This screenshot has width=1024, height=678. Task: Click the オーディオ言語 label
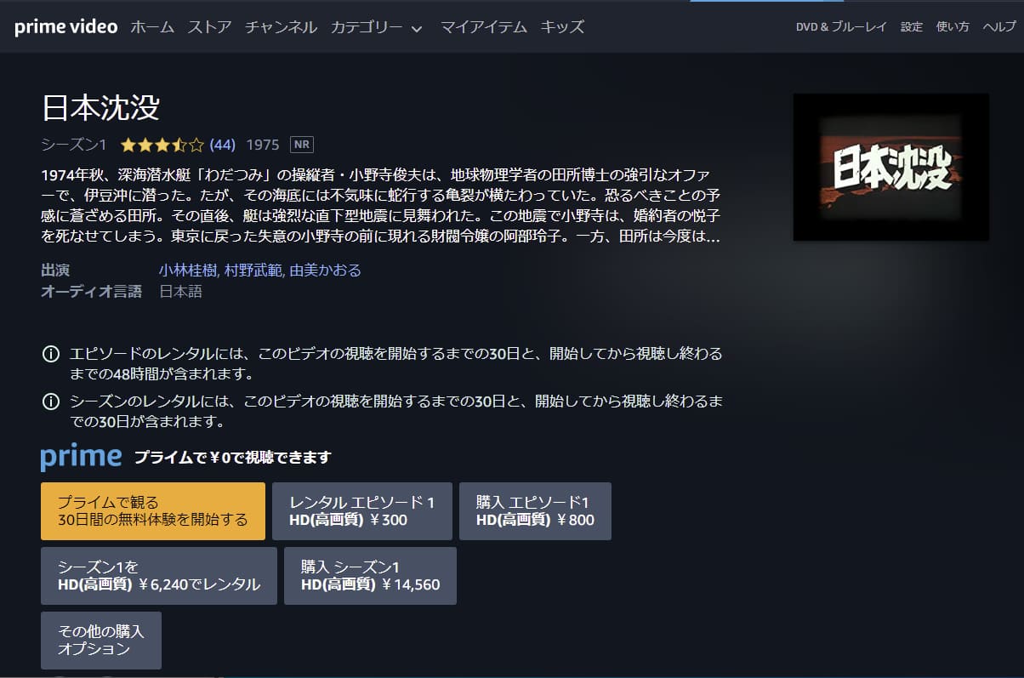[x=92, y=292]
